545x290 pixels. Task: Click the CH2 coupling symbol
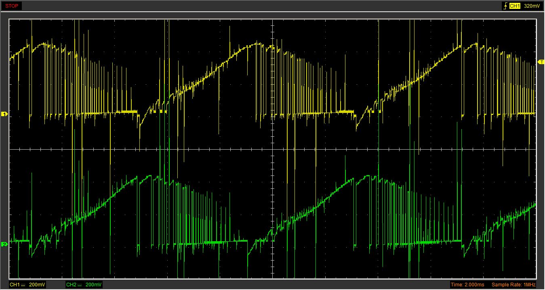click(80, 285)
